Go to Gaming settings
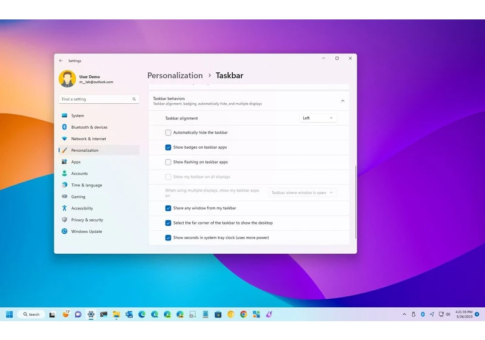 pos(99,197)
